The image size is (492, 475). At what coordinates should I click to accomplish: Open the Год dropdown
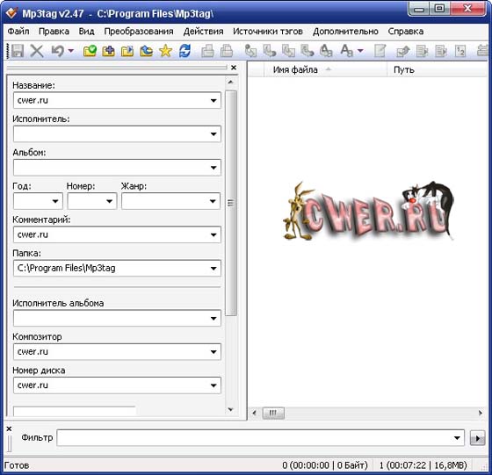click(x=55, y=201)
